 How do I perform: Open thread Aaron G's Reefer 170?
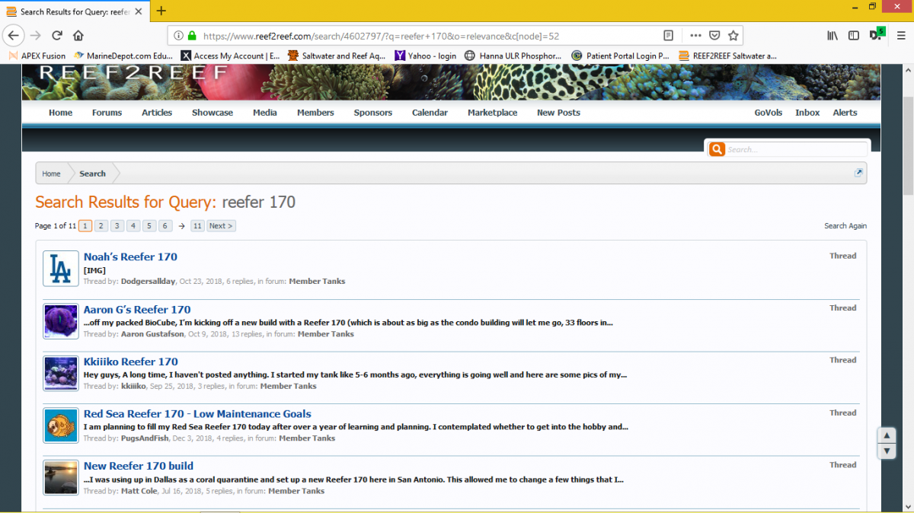[x=137, y=310]
